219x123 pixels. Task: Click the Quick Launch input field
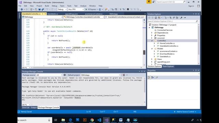tap(170, 2)
